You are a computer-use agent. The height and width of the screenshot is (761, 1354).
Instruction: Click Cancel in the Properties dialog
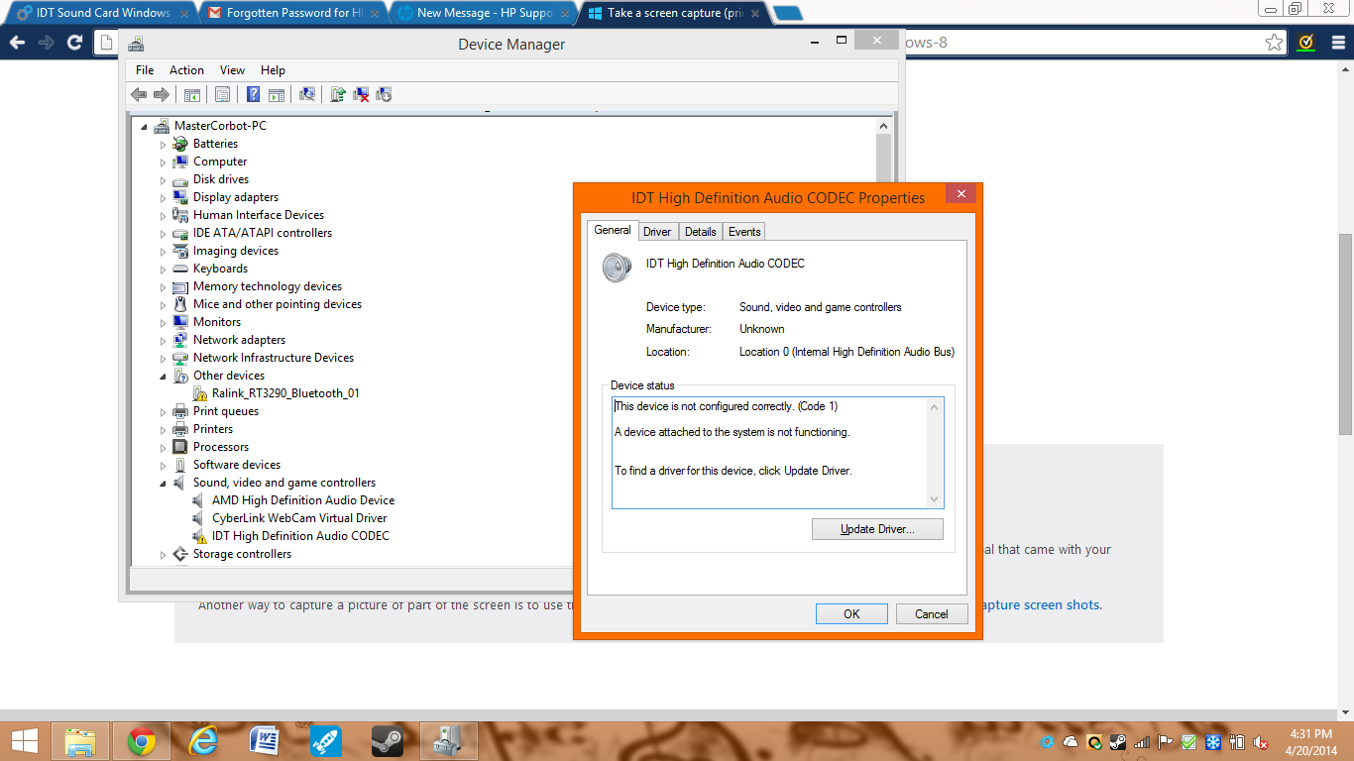click(x=932, y=614)
